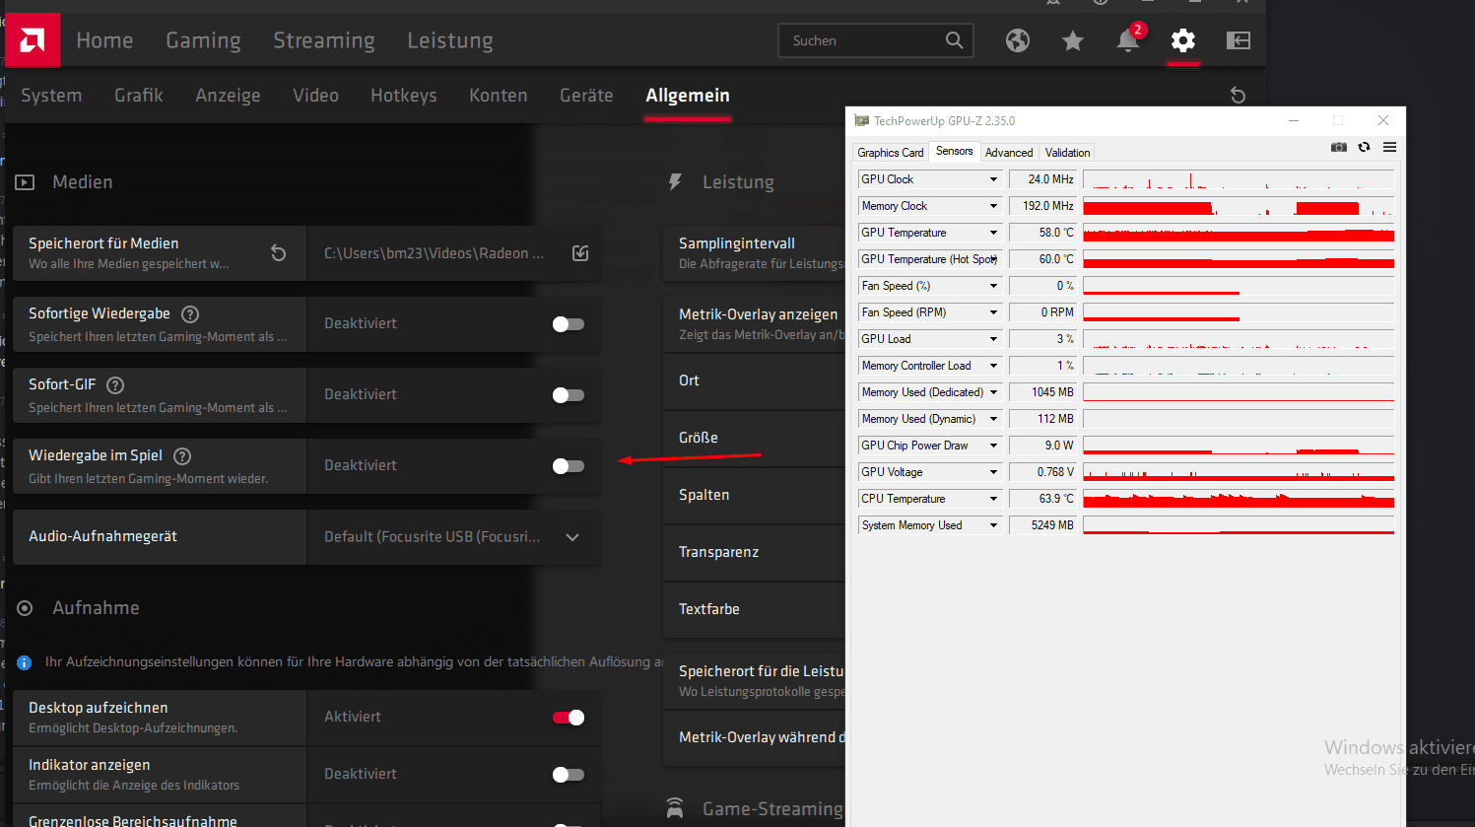1475x827 pixels.
Task: Click Transparenz setting label
Action: [x=718, y=552]
